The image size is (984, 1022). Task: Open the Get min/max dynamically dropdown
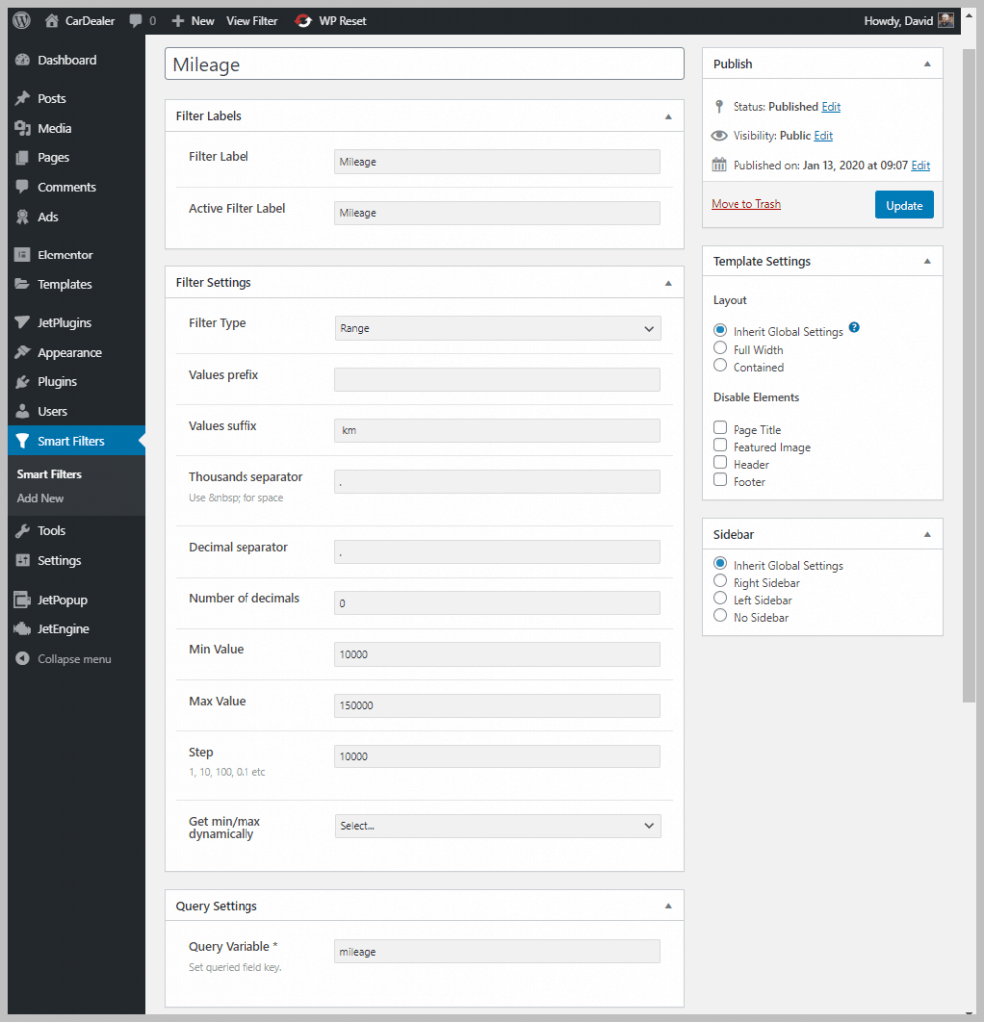pos(497,826)
